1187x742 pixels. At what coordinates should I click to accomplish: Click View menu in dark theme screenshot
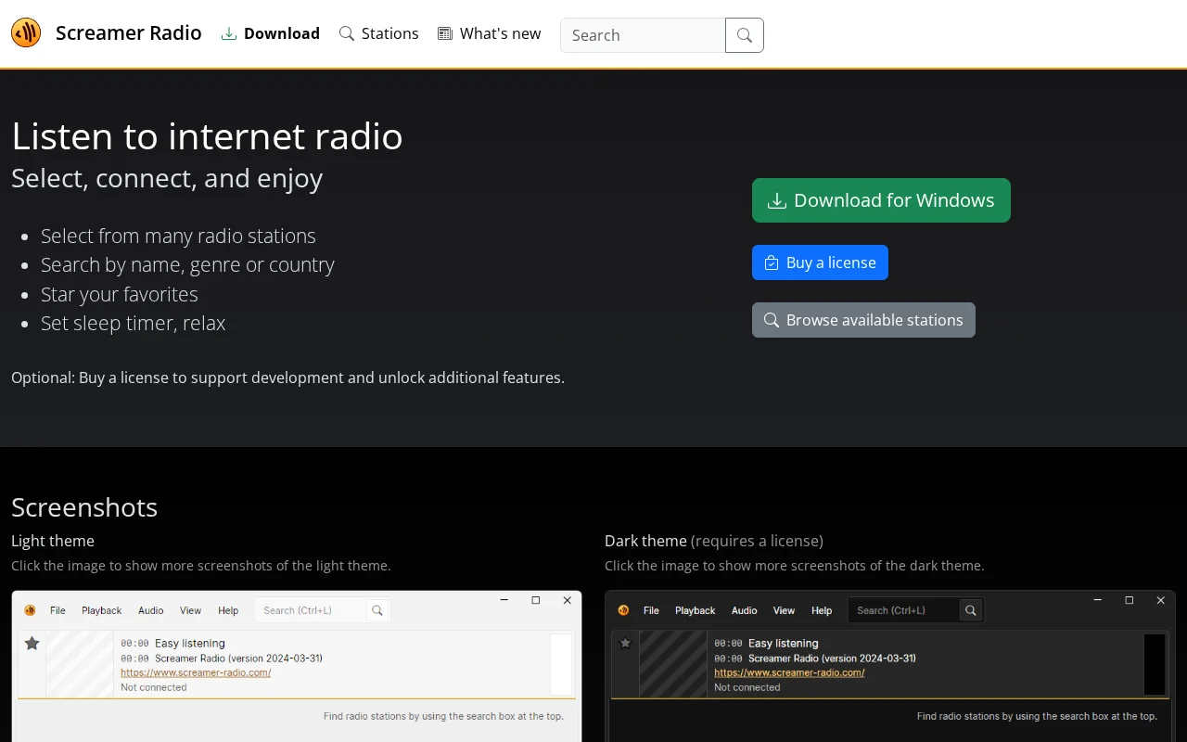pyautogui.click(x=785, y=610)
